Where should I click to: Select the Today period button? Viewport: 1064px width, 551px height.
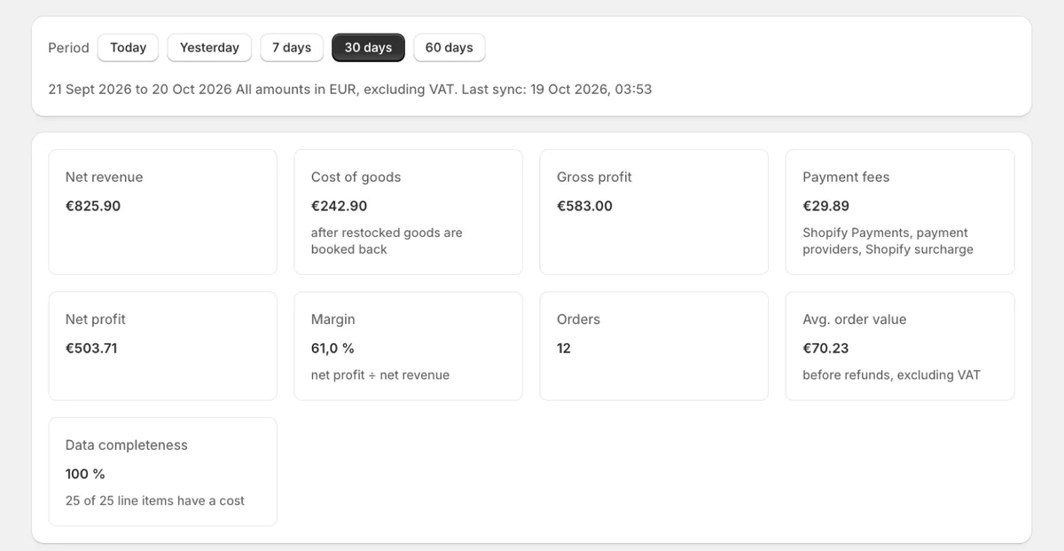click(x=129, y=48)
